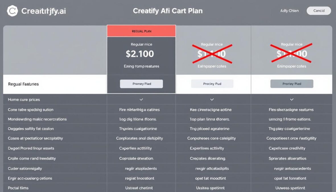
Task: Click the Enimpoper cotes text in middle plan
Action: click(212, 66)
